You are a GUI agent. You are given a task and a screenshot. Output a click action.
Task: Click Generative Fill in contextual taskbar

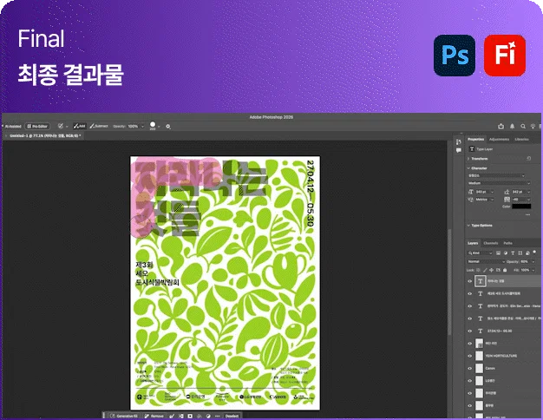point(124,416)
